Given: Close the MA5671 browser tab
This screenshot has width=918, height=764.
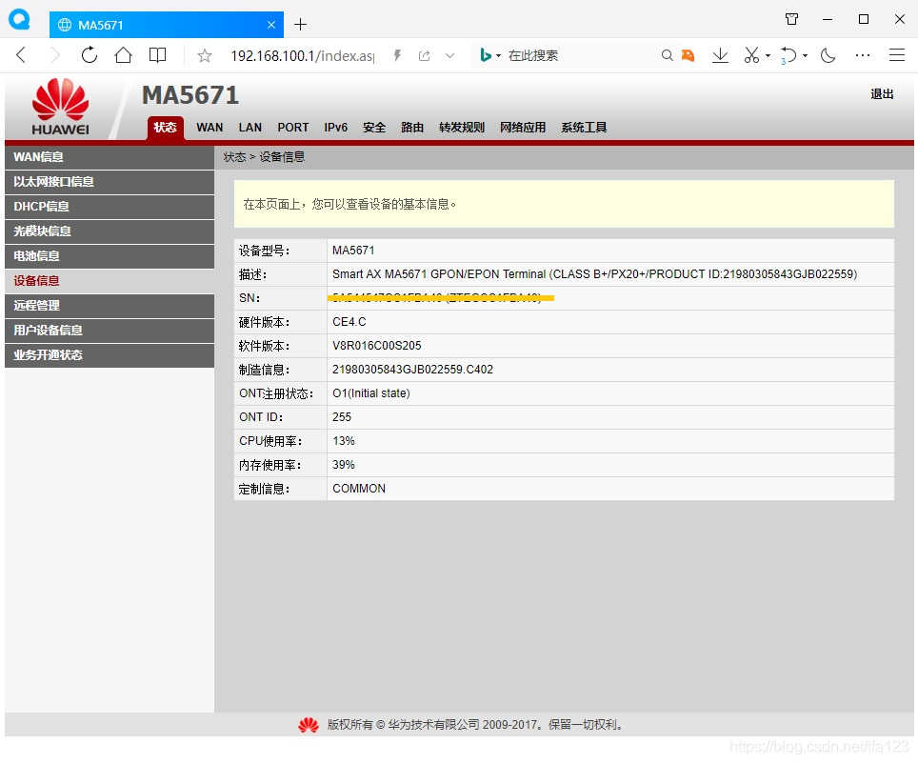Looking at the screenshot, I should [x=271, y=25].
